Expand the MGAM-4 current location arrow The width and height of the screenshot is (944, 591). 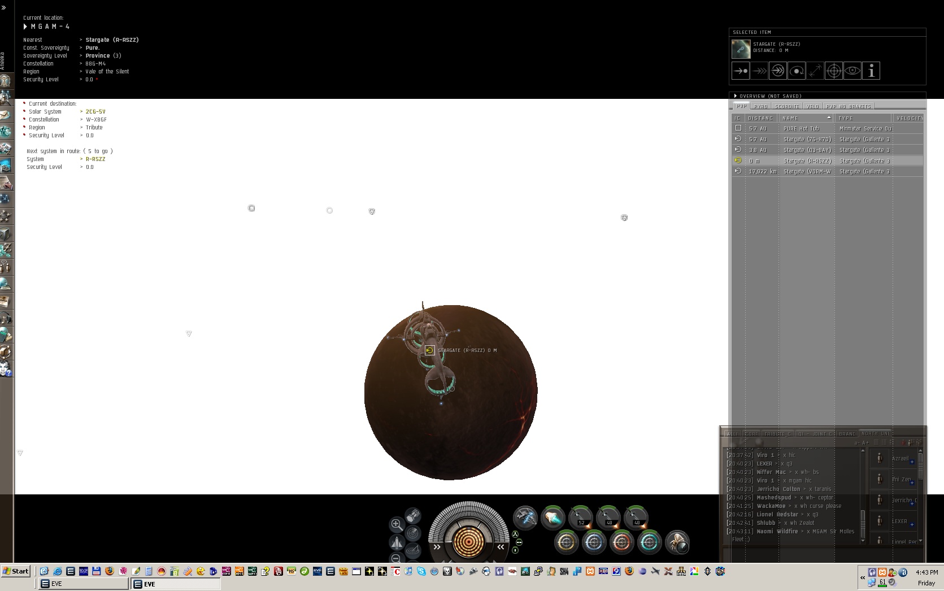pos(25,27)
